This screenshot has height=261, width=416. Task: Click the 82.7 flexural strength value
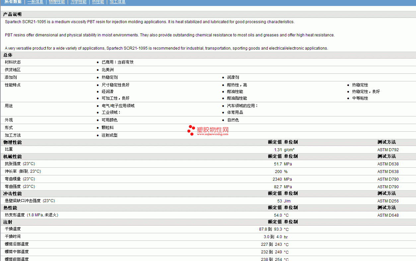[x=278, y=187]
